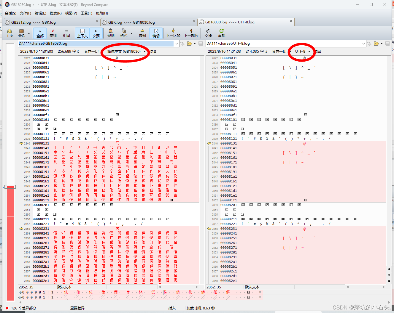Click status text 加载时间: 0.63 秒
The height and width of the screenshot is (313, 394).
click(201, 308)
